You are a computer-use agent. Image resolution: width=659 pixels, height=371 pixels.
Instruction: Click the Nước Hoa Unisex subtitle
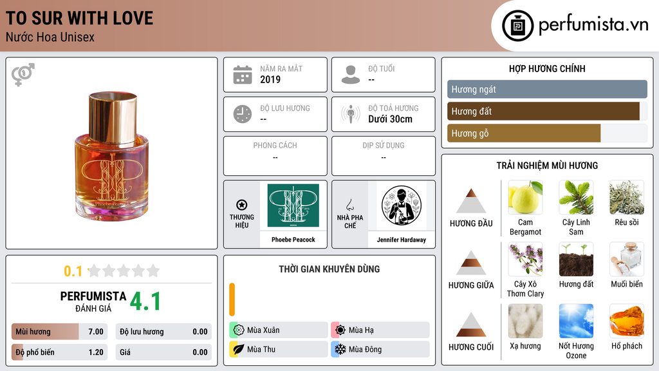[50, 37]
